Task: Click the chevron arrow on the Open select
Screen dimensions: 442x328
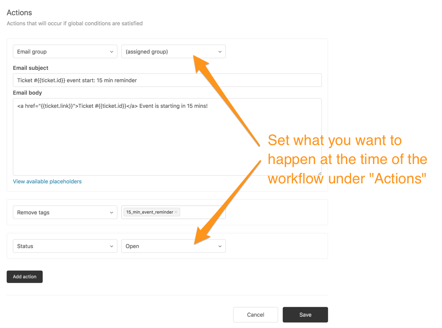Action: click(x=220, y=247)
